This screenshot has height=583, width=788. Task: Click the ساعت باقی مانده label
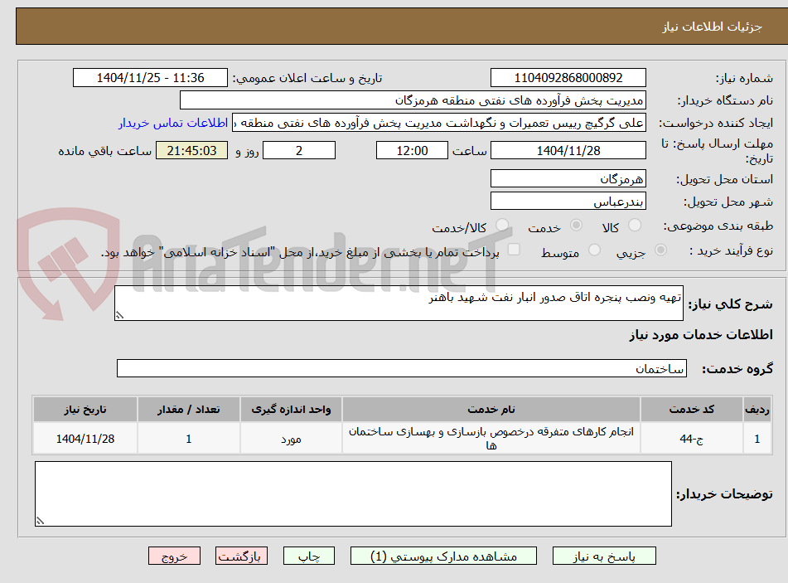104,151
